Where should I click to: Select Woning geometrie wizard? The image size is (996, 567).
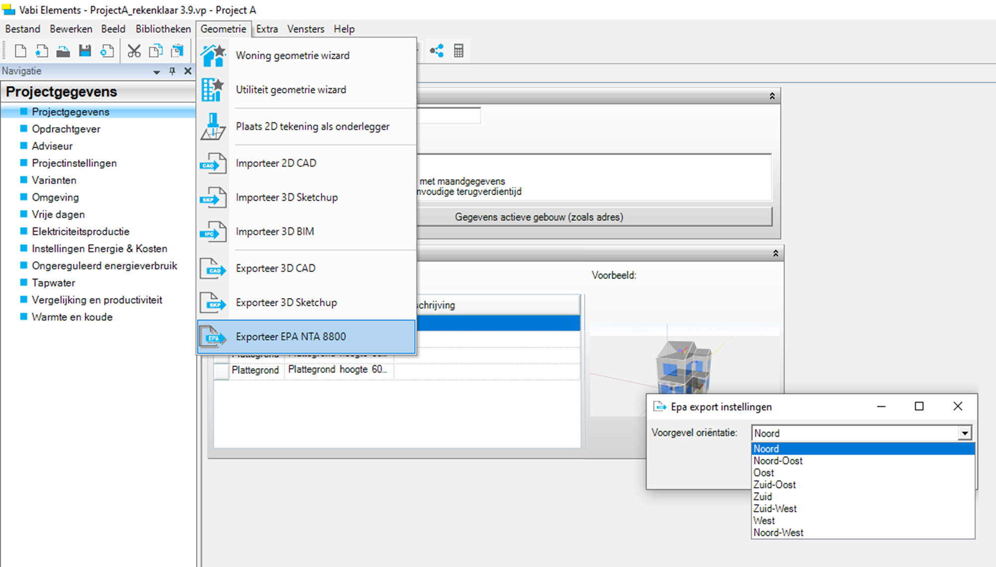(292, 56)
